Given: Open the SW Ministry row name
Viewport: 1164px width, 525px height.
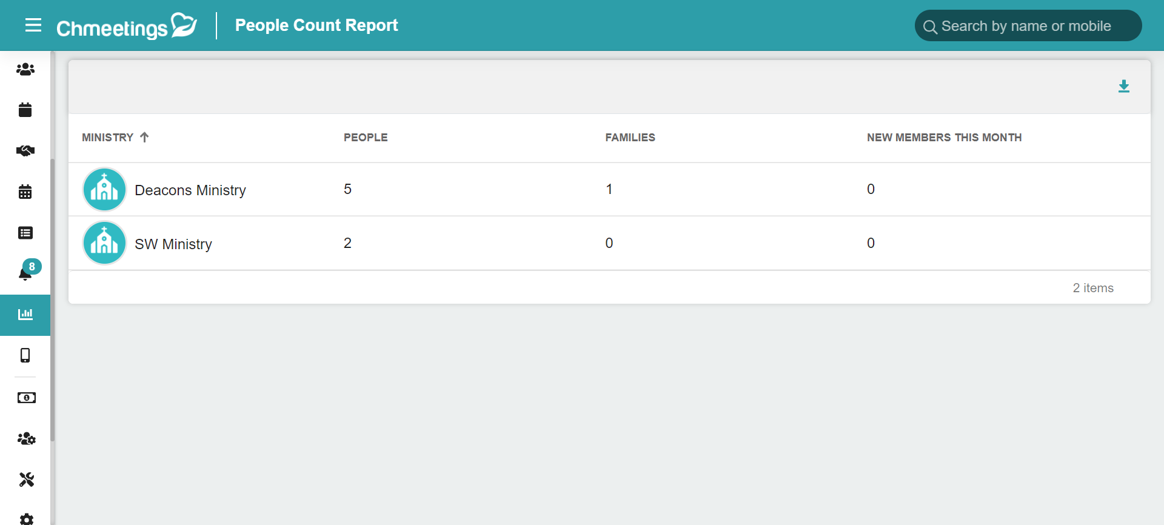Looking at the screenshot, I should click(x=173, y=244).
